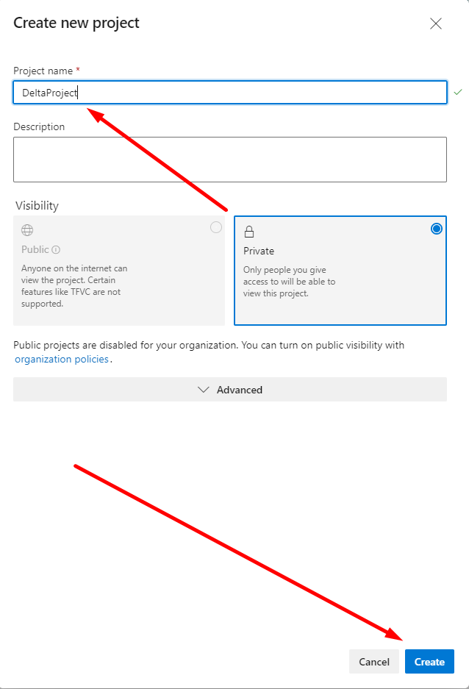Close the Create new project dialog
469x689 pixels.
(436, 24)
